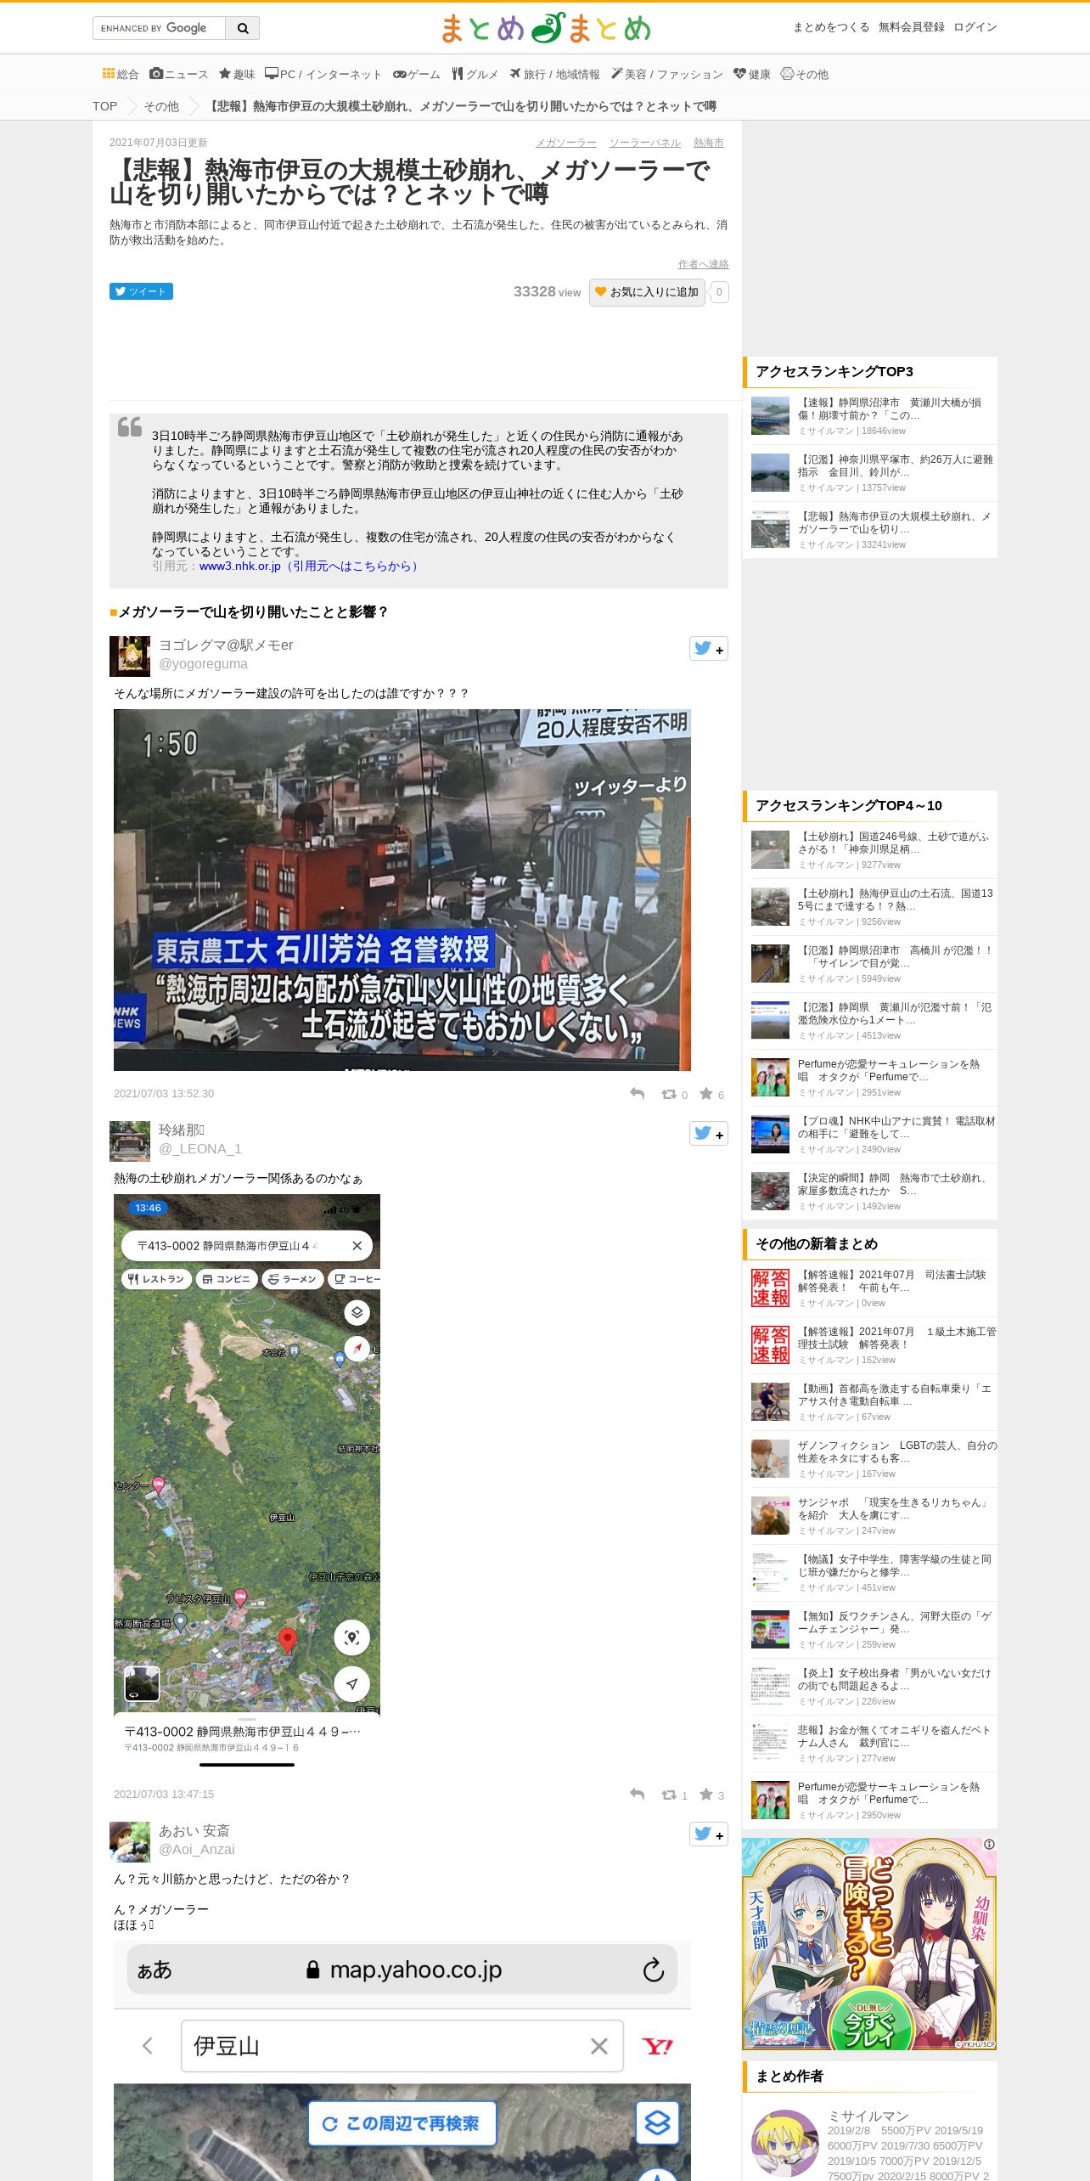Viewport: 1090px width, 2181px height.
Task: Open the その他 category in nav bar
Action: click(x=805, y=74)
